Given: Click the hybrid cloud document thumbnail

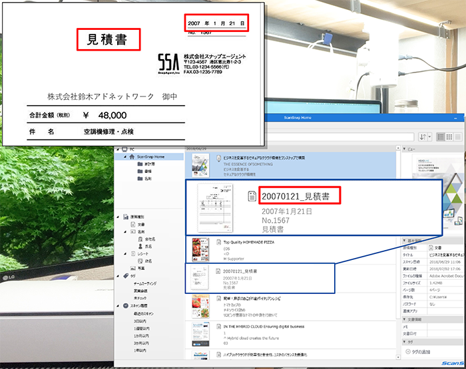Looking at the screenshot, I should click(200, 334).
